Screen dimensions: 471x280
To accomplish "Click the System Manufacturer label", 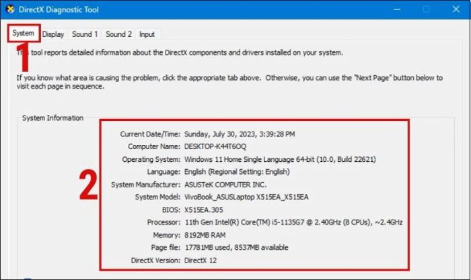I will point(146,185).
